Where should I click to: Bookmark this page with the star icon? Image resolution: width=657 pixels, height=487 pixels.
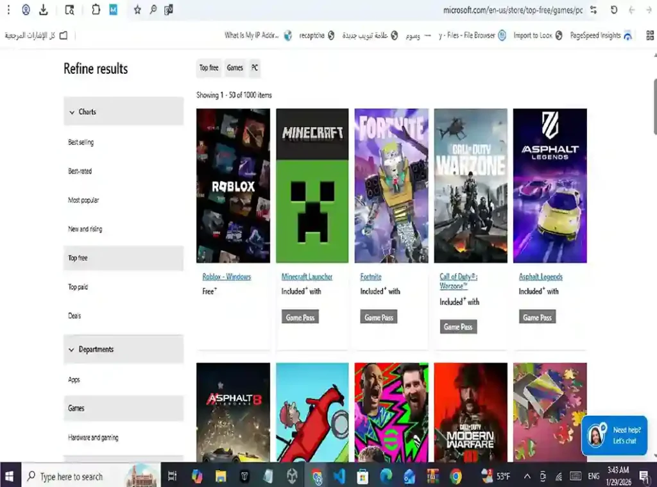click(137, 10)
